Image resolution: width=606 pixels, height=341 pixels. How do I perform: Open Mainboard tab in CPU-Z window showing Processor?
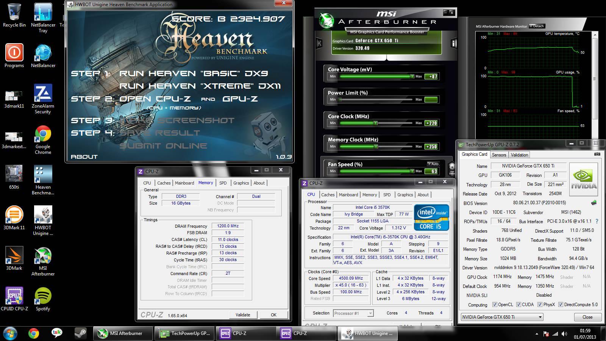tap(348, 195)
